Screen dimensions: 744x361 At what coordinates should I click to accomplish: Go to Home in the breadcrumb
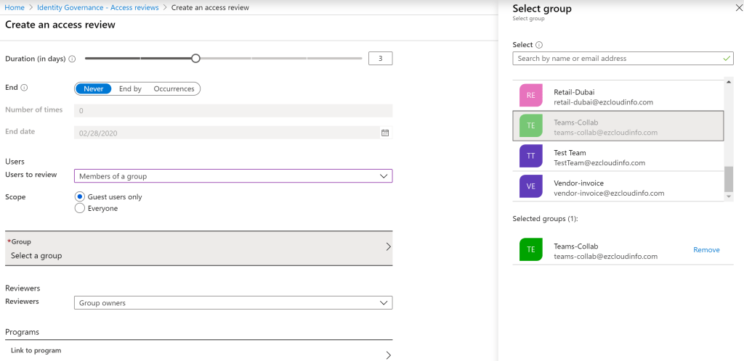point(15,7)
